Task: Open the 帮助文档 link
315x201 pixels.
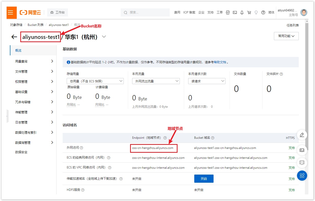Action: coord(220,62)
